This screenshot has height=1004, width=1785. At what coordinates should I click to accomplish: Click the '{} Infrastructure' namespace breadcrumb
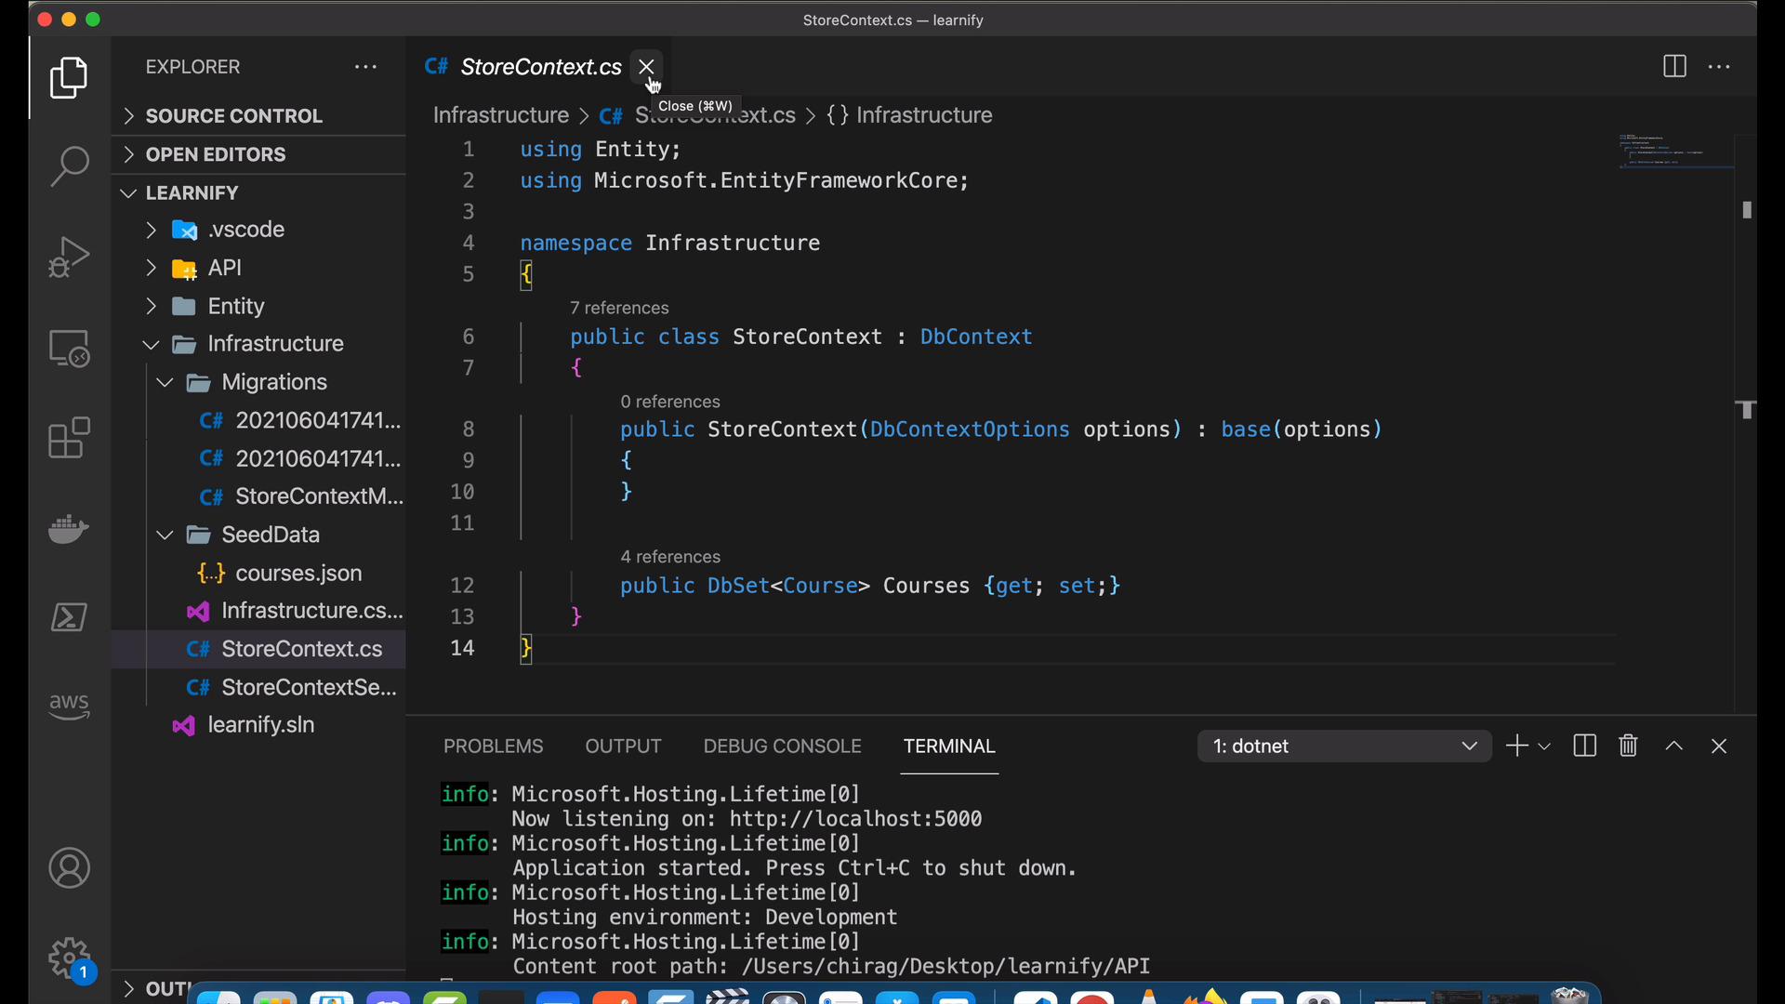tap(909, 115)
